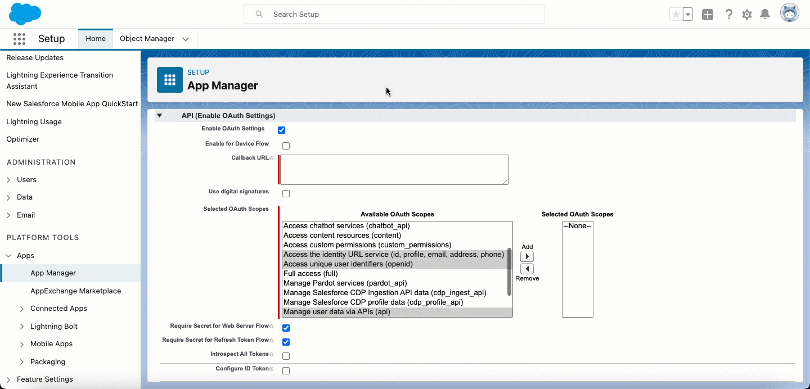Check Enable for Device Flow checkbox

pos(286,146)
